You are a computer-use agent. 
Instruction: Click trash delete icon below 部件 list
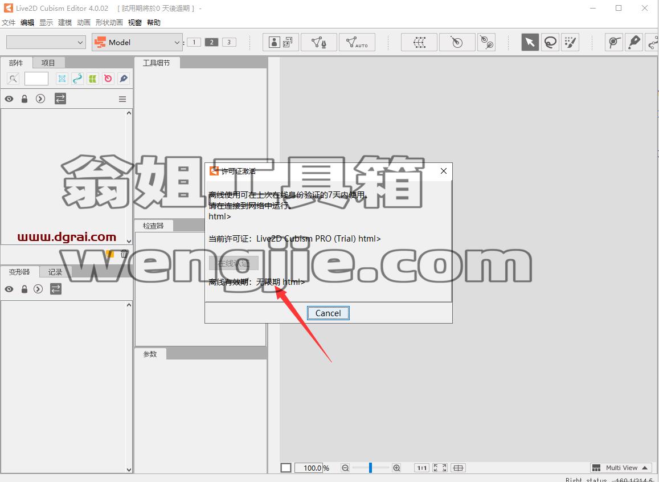[x=124, y=254]
